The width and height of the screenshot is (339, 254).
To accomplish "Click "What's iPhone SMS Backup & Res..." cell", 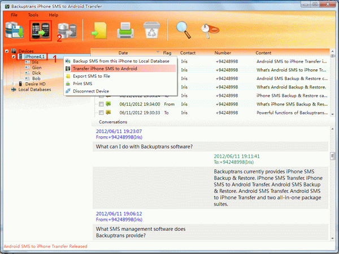I will coord(292,104).
